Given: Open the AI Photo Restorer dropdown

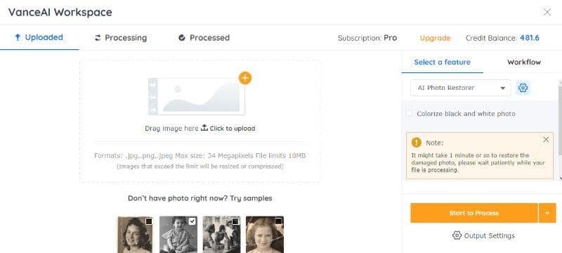Looking at the screenshot, I should (461, 88).
